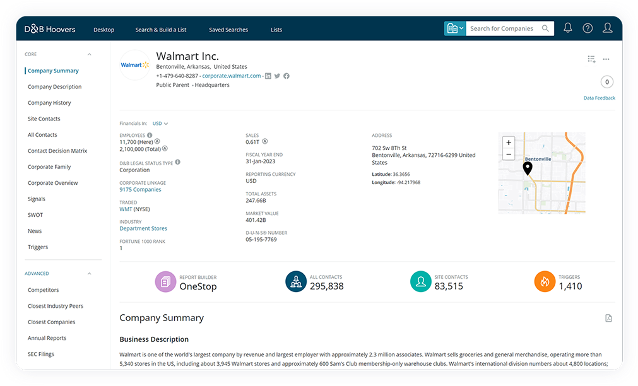Open Walmart's Twitter page icon
This screenshot has height=386, width=638.
tap(277, 76)
